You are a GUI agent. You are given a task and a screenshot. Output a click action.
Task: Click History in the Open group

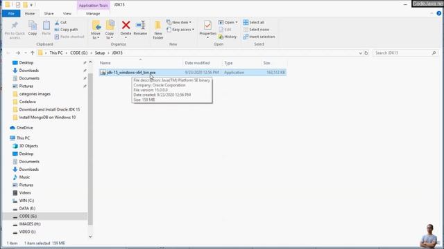pyautogui.click(x=228, y=37)
